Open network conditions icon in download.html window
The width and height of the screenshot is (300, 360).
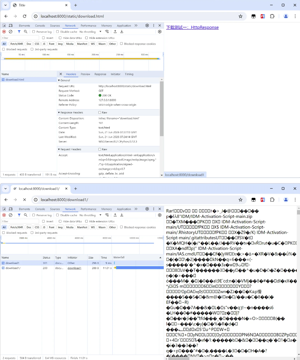point(107,32)
